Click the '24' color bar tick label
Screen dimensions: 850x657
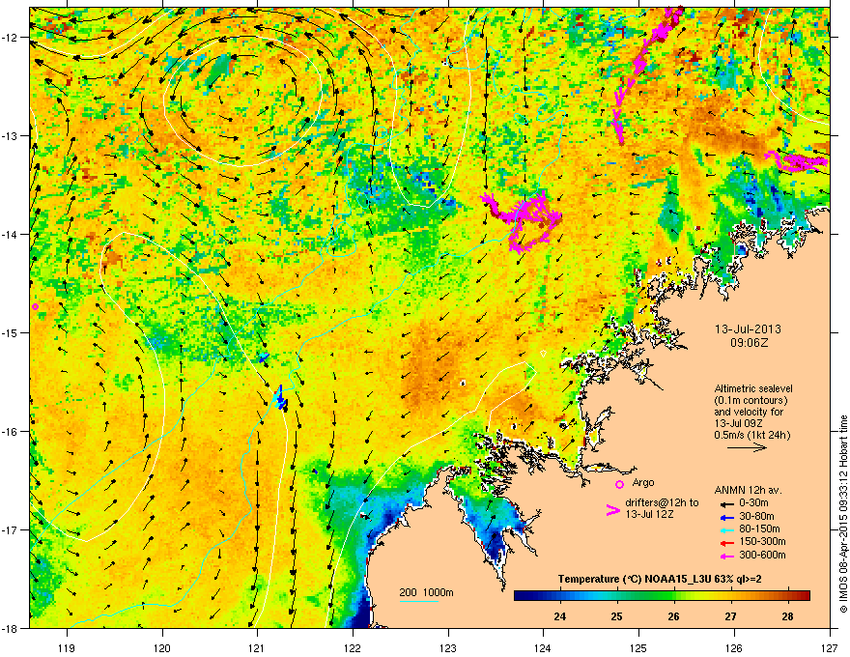[560, 616]
